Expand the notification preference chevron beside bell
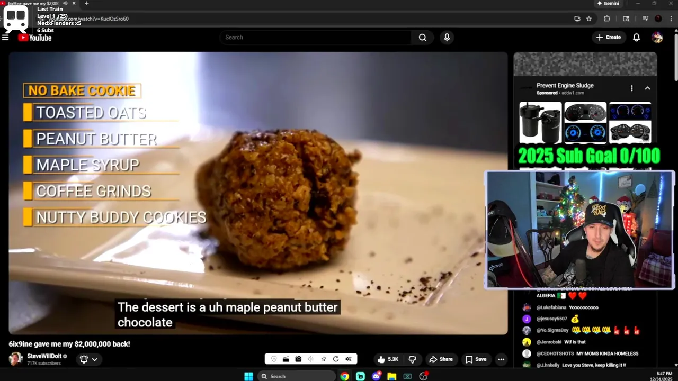This screenshot has height=381, width=678. [x=95, y=359]
